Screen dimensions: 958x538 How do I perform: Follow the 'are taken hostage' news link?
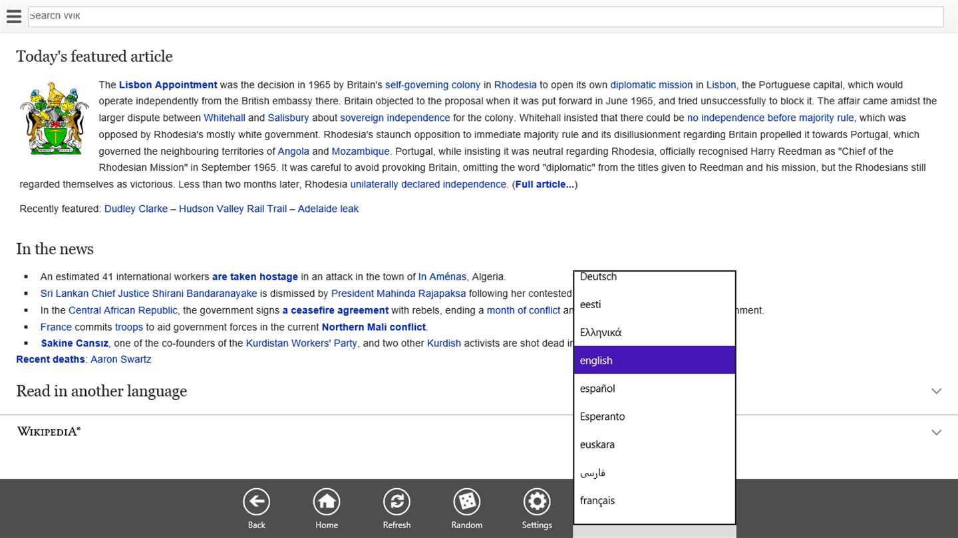click(255, 276)
